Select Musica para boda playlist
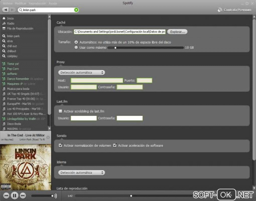 point(16,89)
